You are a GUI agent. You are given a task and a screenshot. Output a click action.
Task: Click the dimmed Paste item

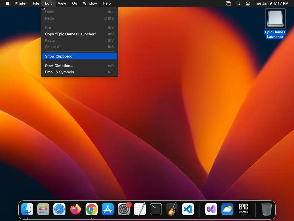pyautogui.click(x=80, y=40)
